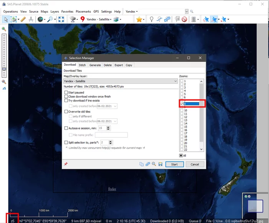The width and height of the screenshot is (269, 223).
Task: Open the placemark manager icon
Action: [x=177, y=19]
